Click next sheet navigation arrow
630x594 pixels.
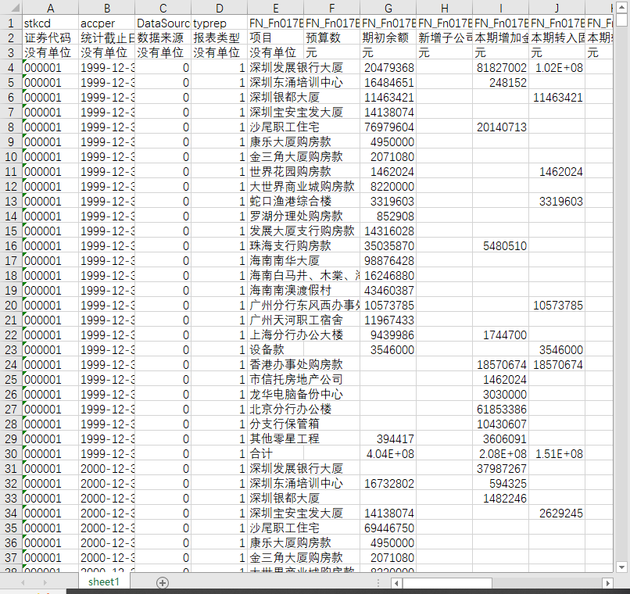pyautogui.click(x=45, y=582)
